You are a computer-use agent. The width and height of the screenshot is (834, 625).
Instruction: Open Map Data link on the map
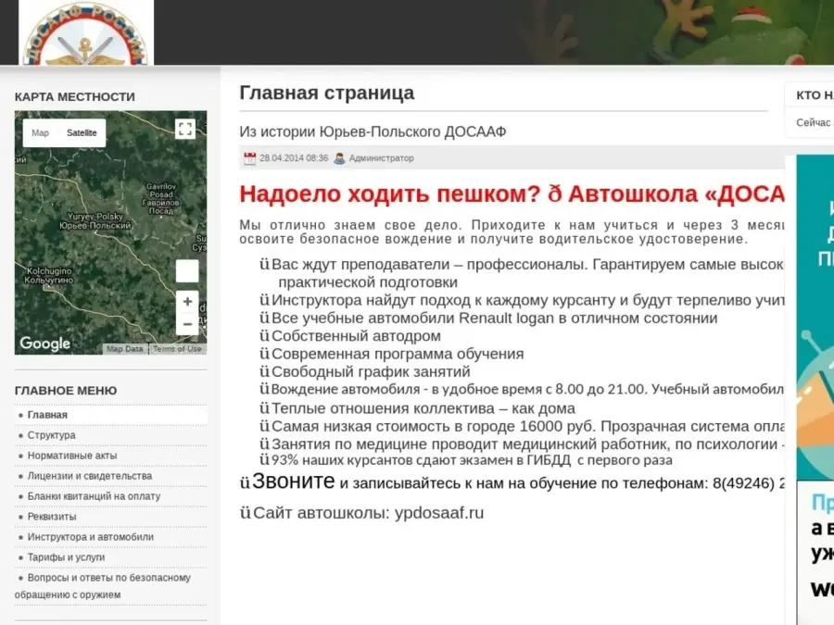[124, 349]
